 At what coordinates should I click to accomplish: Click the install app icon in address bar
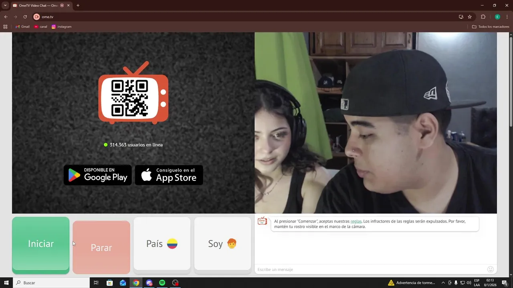pos(461,17)
